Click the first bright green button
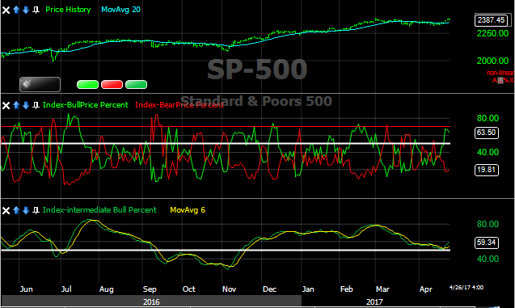This screenshot has width=515, height=308. [x=87, y=84]
